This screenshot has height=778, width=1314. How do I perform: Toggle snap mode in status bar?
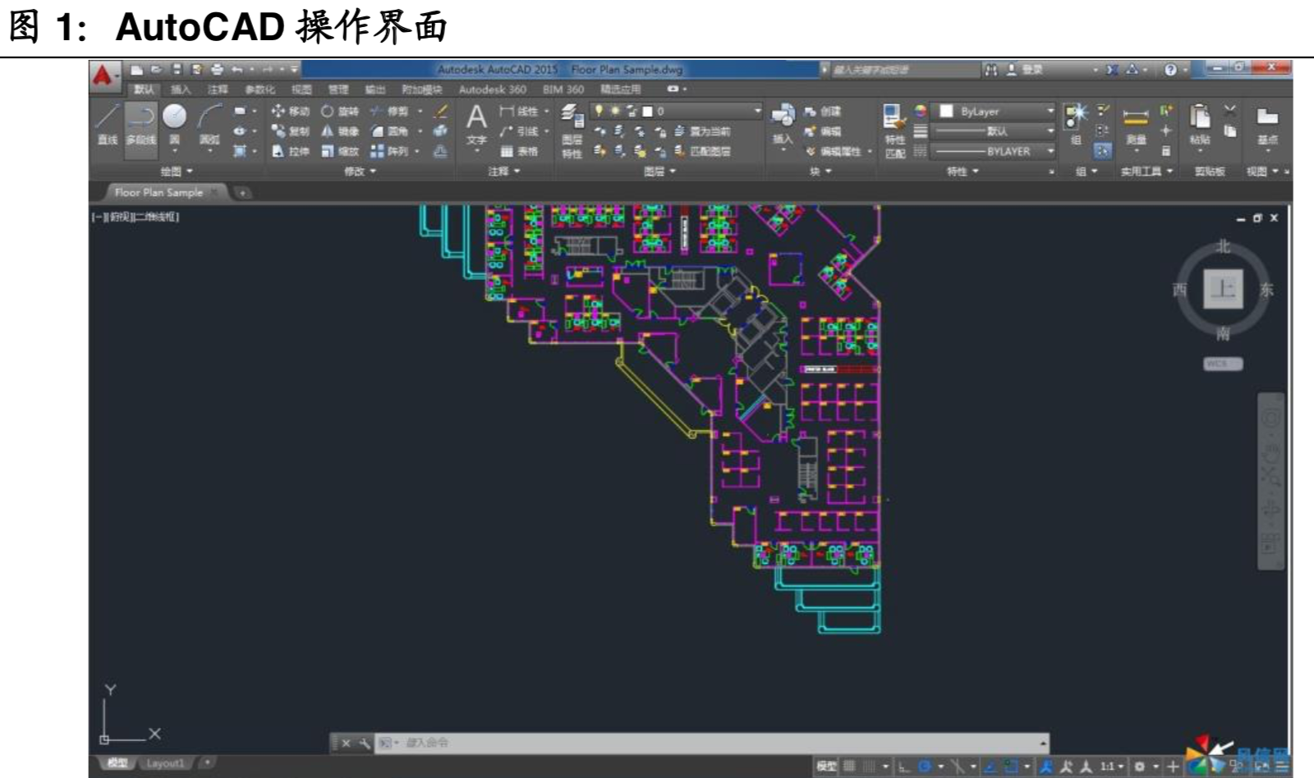point(869,767)
